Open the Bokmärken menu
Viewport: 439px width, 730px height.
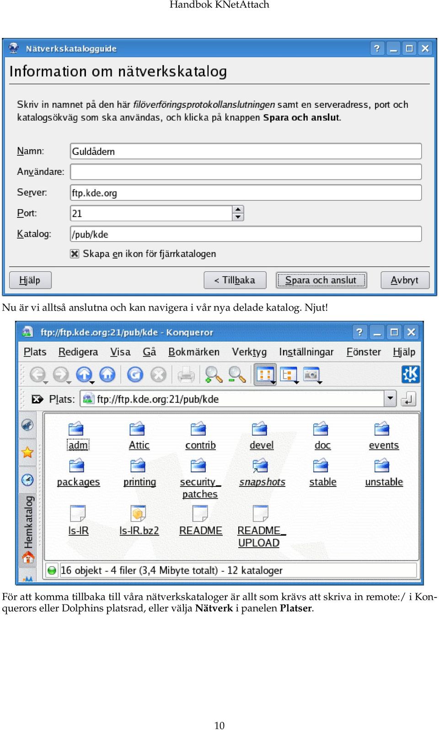[x=194, y=352]
